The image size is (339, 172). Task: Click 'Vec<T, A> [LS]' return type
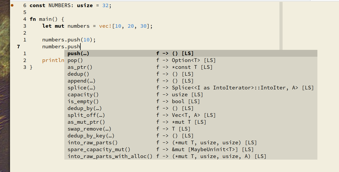[194, 115]
